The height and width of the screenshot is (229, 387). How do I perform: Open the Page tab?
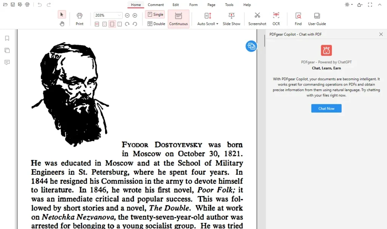211,5
